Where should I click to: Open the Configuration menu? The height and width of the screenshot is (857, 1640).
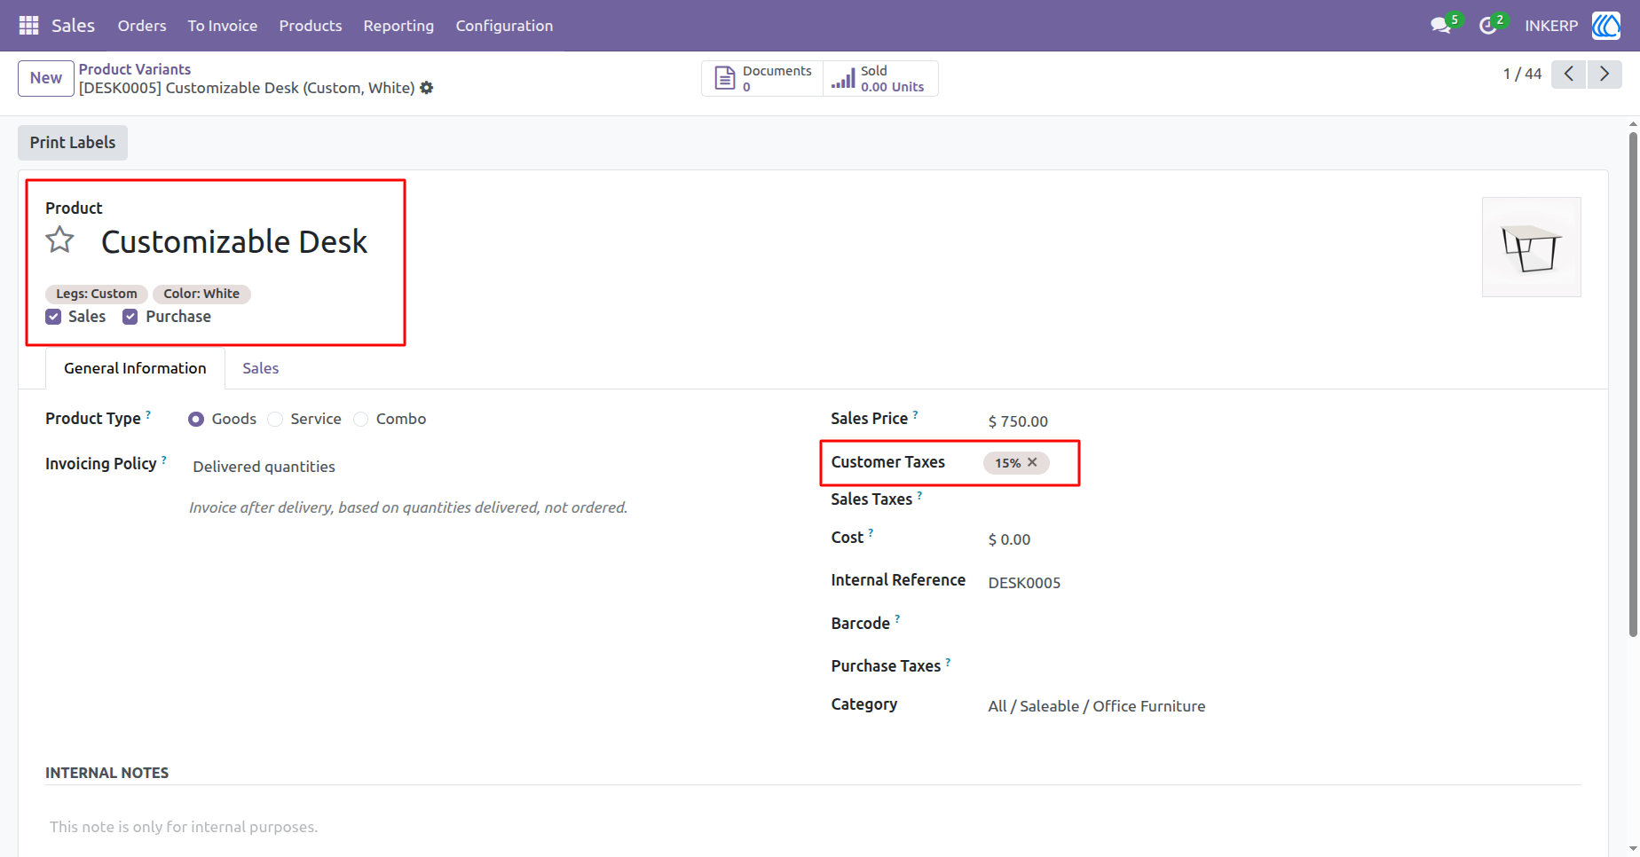[504, 26]
